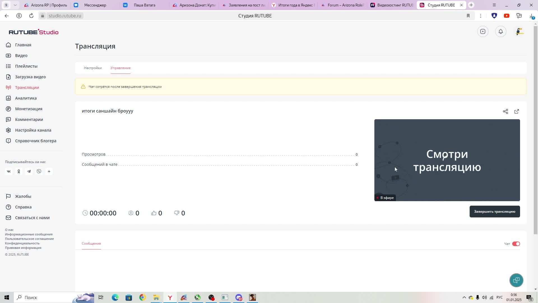Click the Яндекс home icon in toolbar

pos(19,16)
